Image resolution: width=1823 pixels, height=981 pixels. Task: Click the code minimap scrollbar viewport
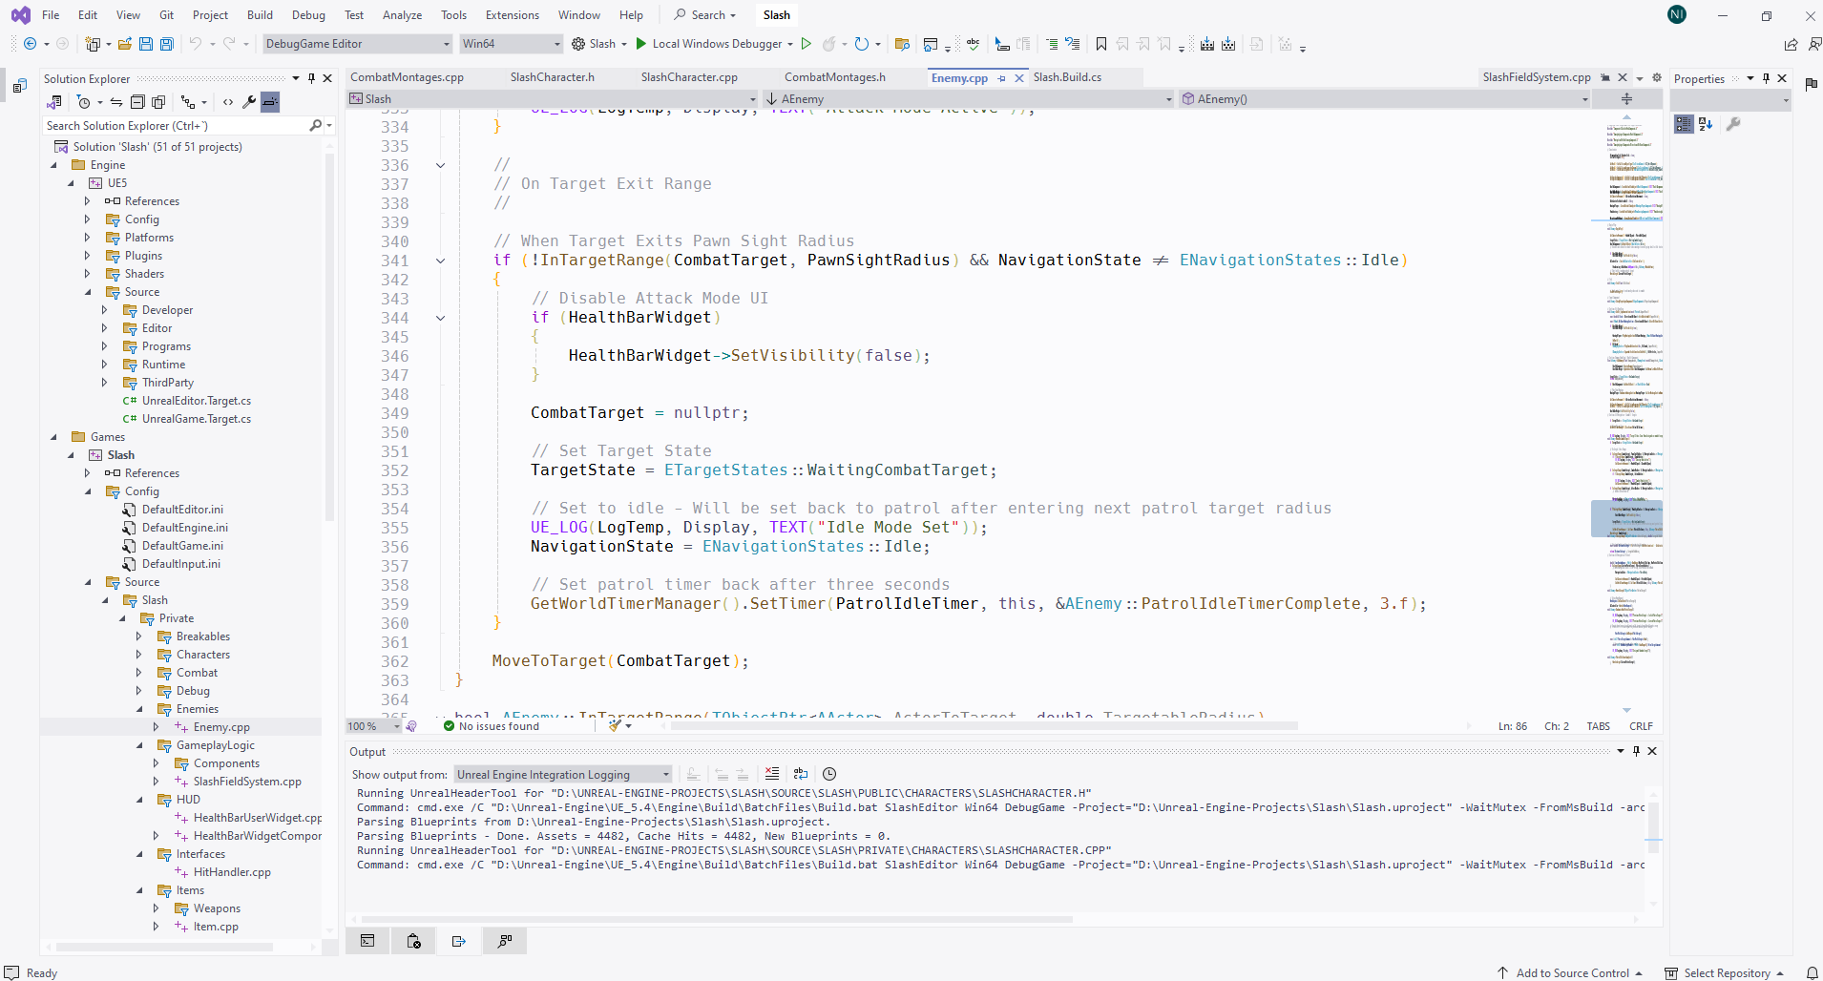click(1626, 518)
